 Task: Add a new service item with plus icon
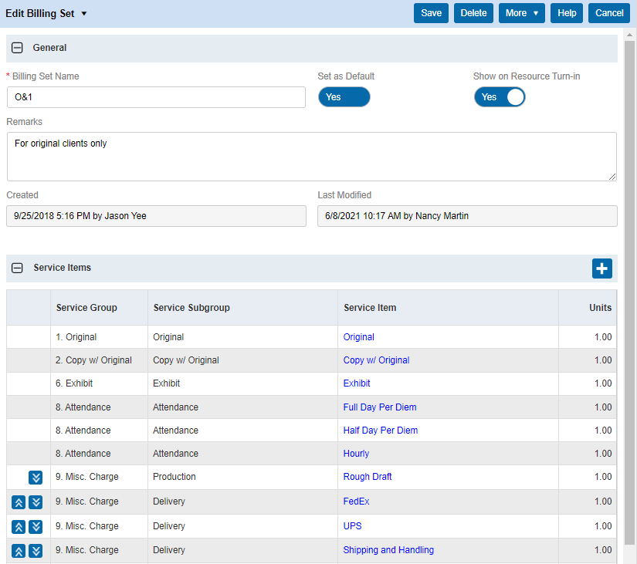[601, 268]
